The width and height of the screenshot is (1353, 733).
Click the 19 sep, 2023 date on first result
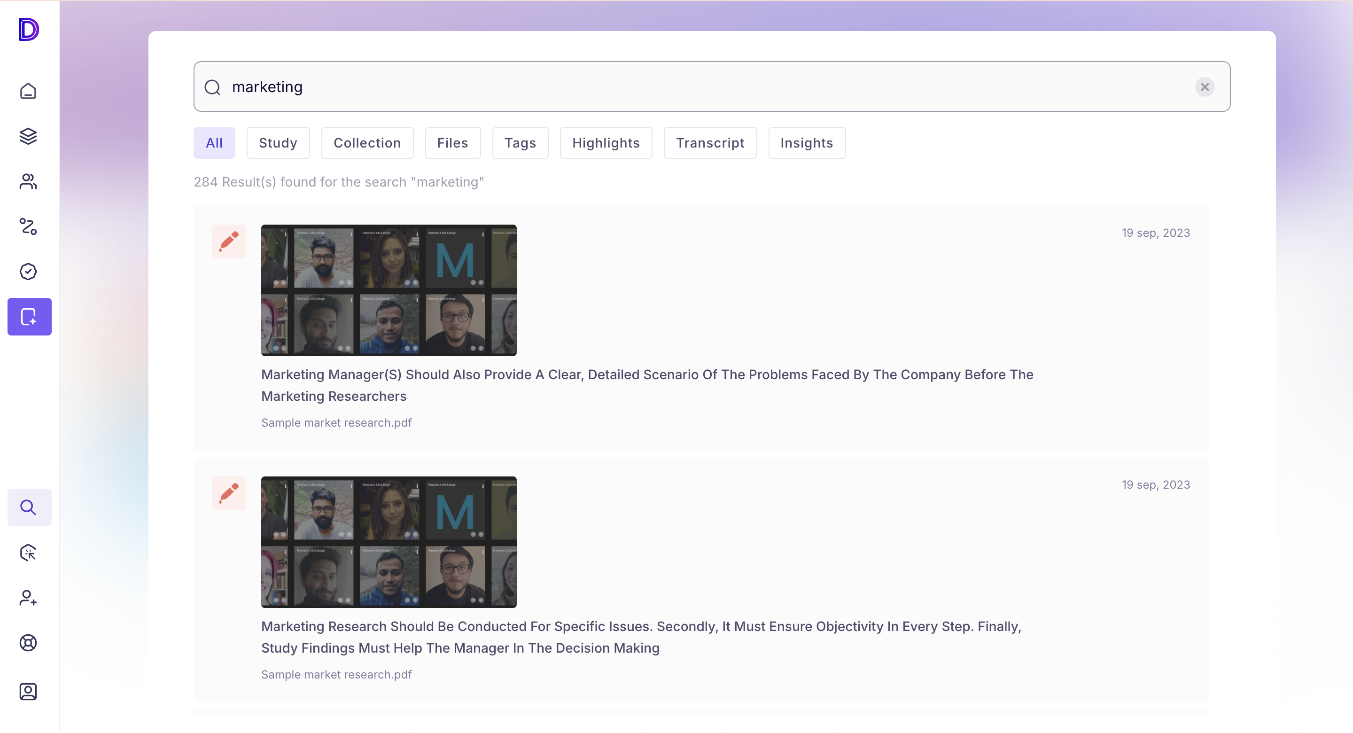(x=1156, y=233)
